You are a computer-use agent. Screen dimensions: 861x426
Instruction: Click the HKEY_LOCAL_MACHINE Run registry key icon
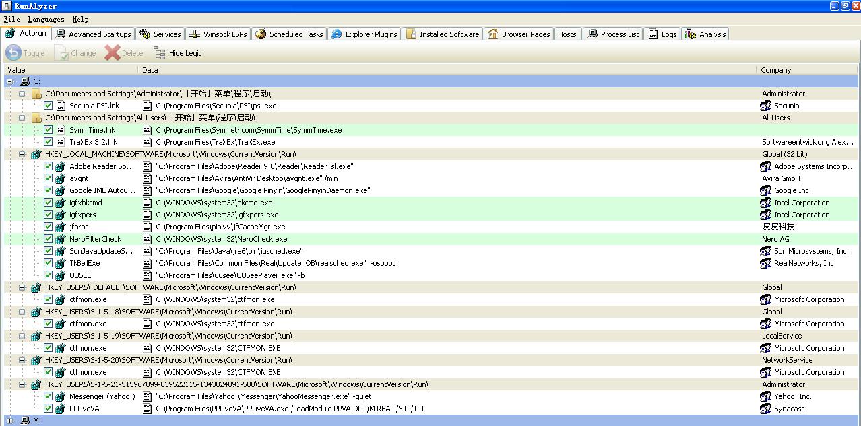[x=37, y=154]
